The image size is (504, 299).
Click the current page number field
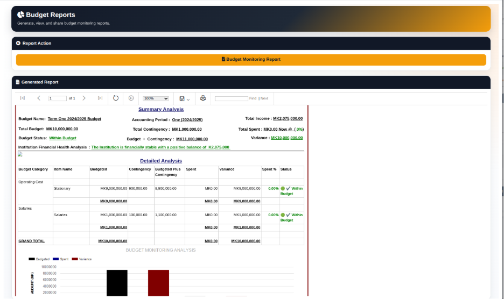(x=58, y=98)
